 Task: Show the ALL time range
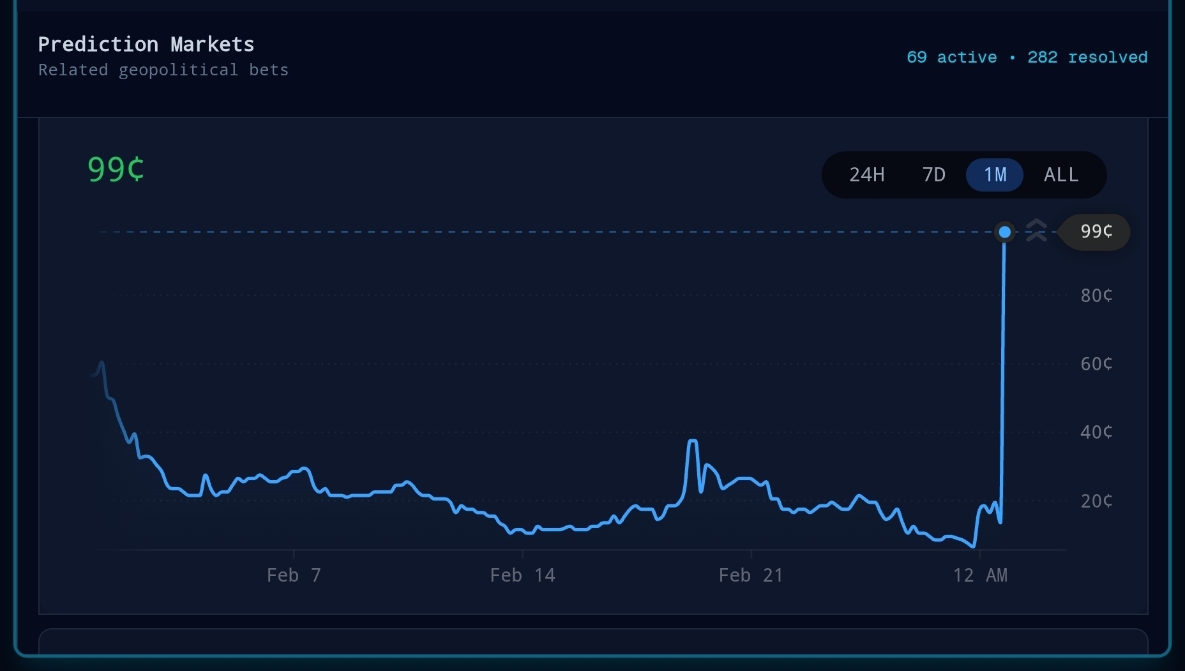1061,175
